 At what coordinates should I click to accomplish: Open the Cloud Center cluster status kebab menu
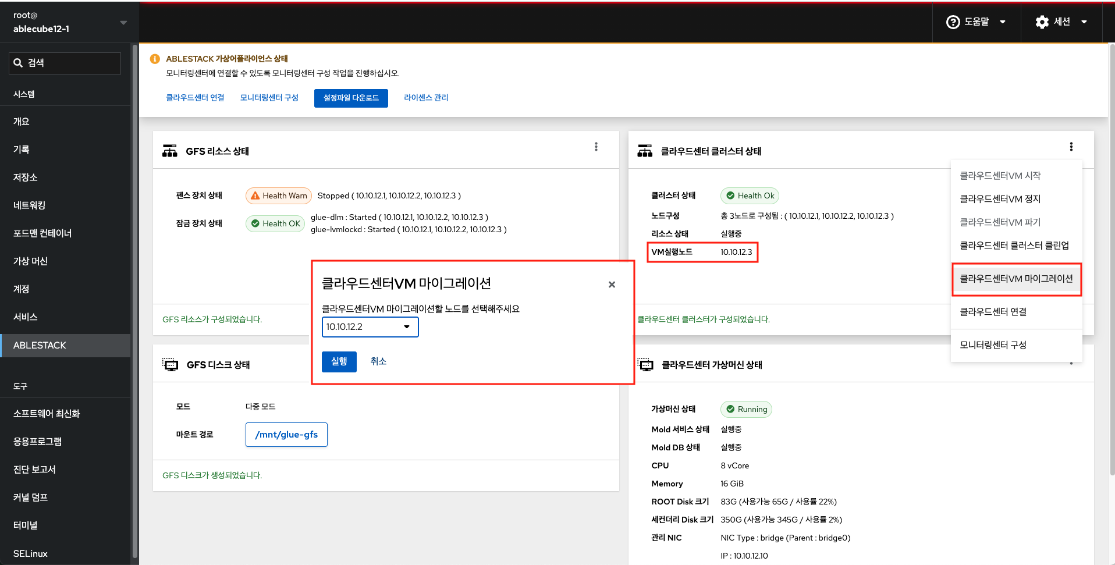click(x=1071, y=147)
